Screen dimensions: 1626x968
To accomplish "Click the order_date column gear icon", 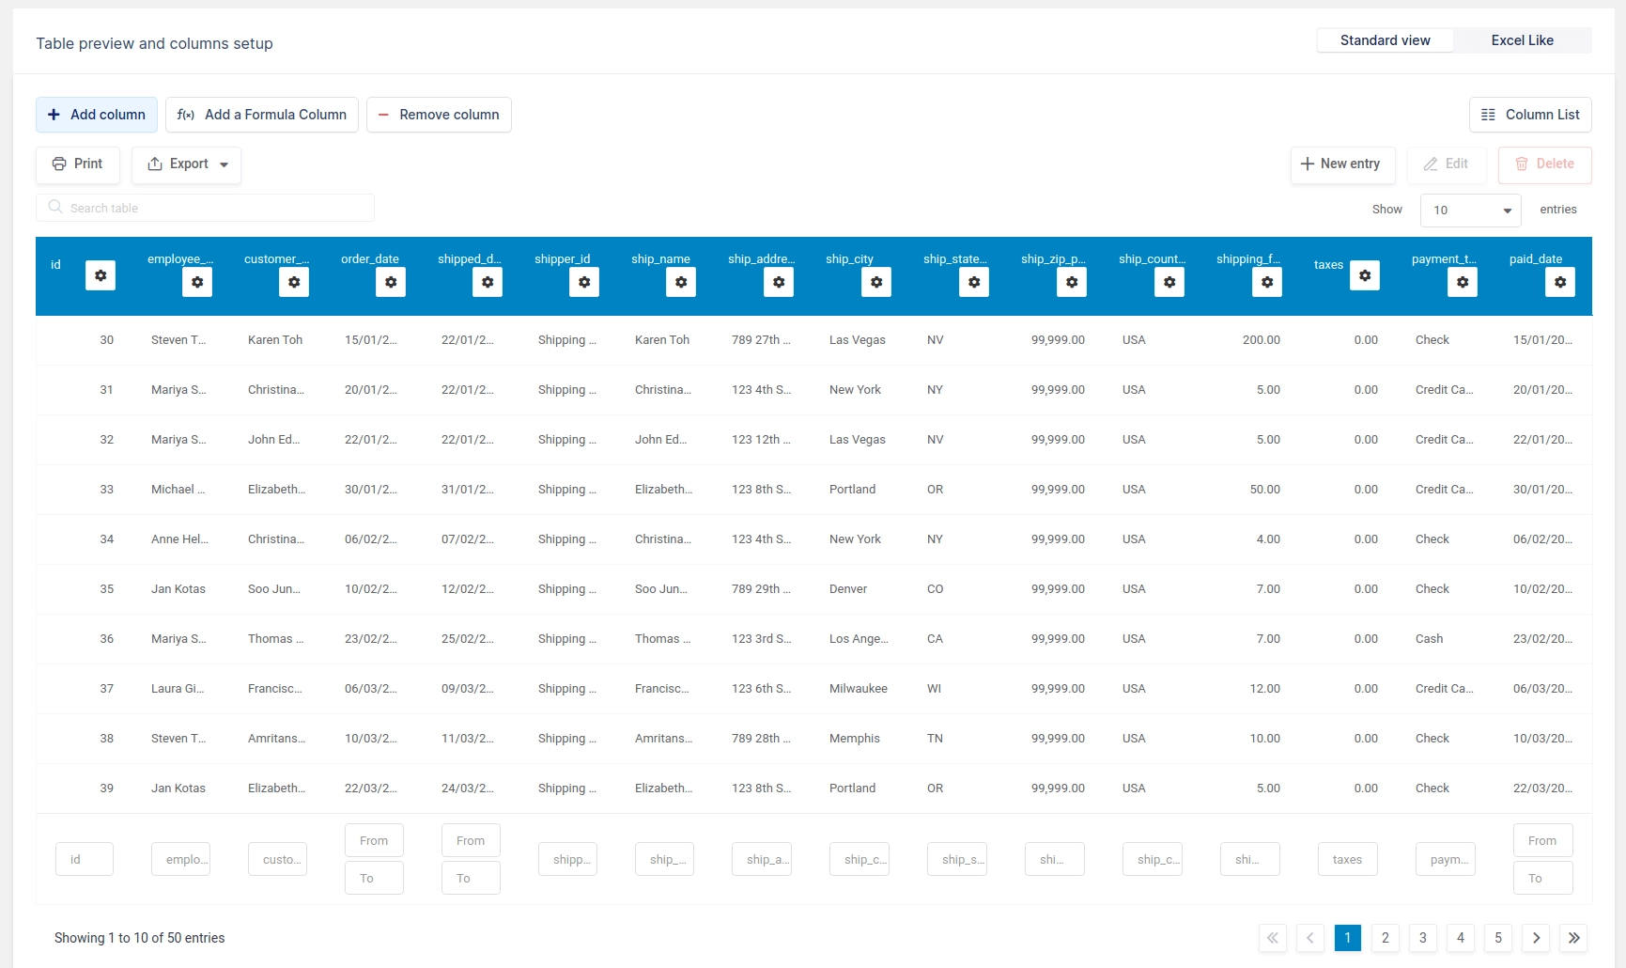I will tap(391, 282).
